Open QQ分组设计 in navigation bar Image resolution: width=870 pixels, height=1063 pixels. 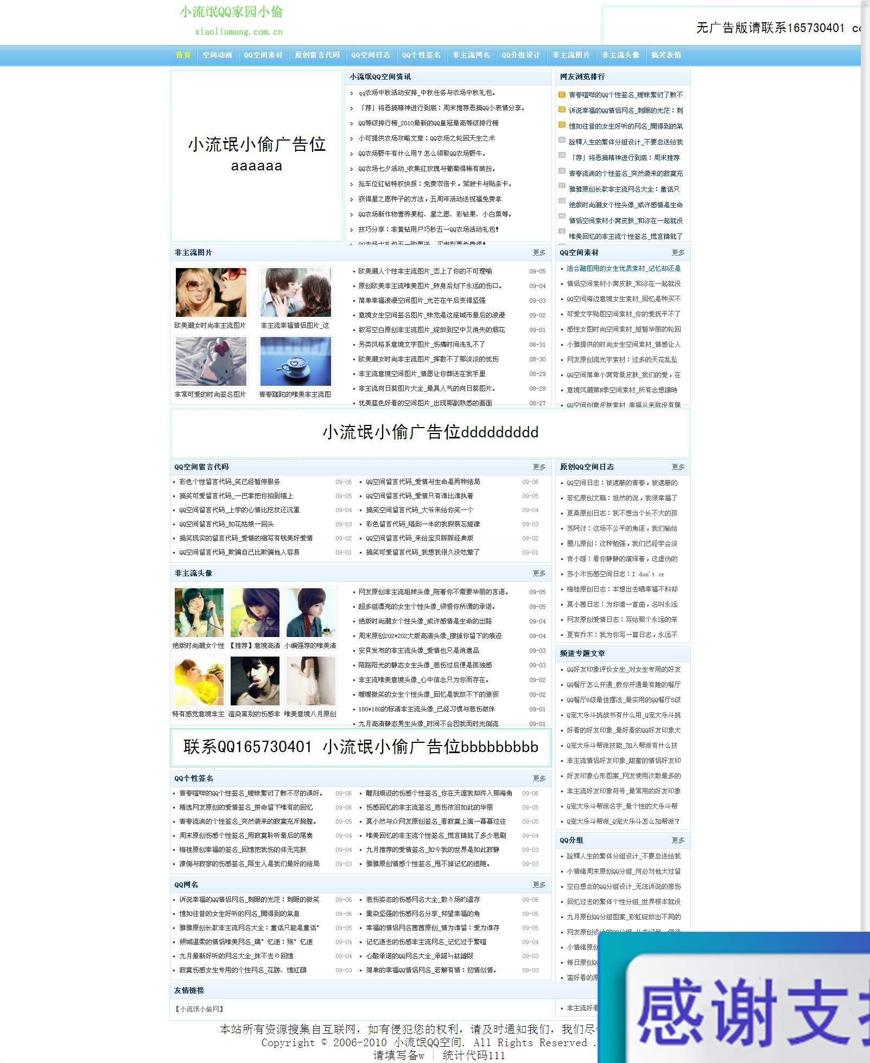pos(520,55)
